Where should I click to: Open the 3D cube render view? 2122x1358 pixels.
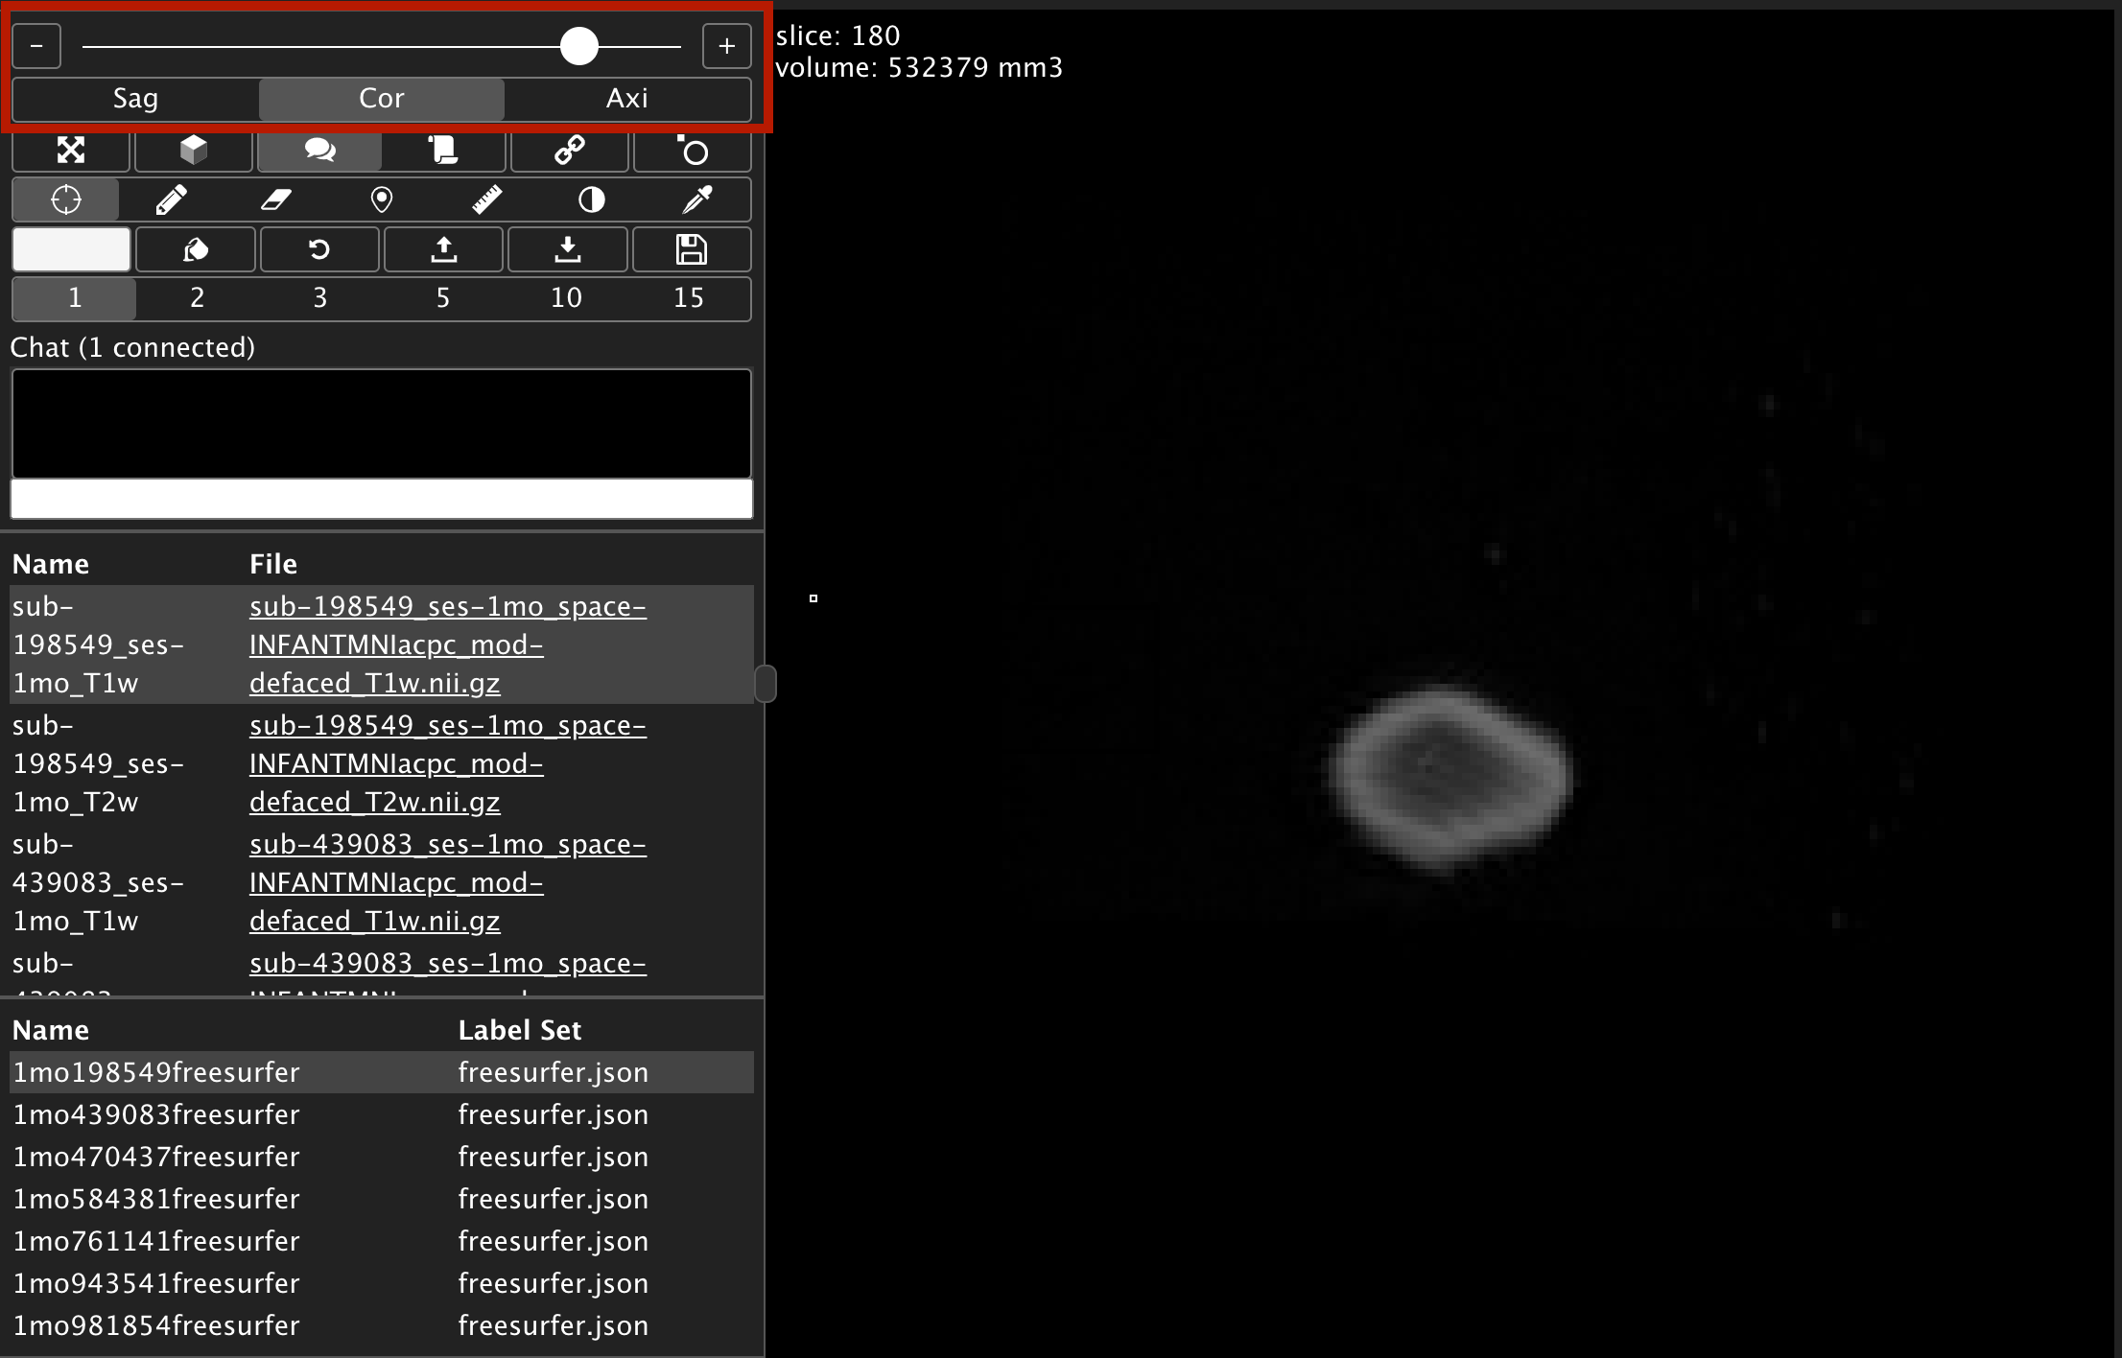pos(194,151)
